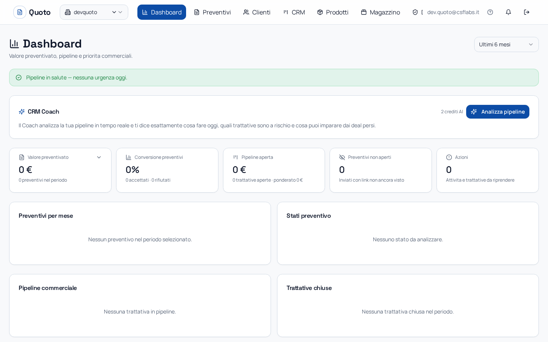
Task: Click the shield icon in the navbar
Action: 415,12
